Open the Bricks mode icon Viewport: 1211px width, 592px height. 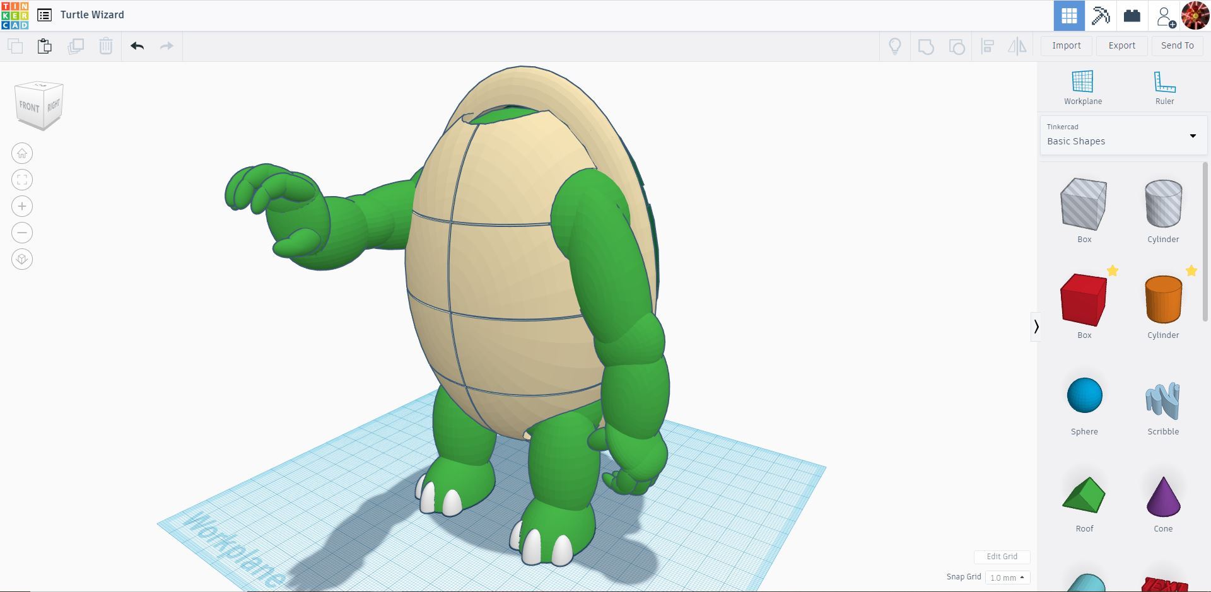coord(1132,16)
